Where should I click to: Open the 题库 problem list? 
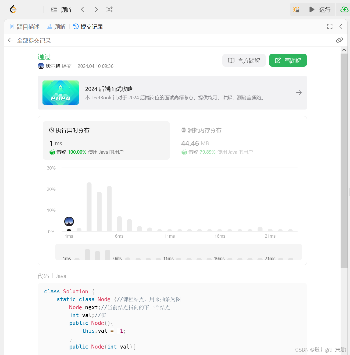click(x=62, y=10)
